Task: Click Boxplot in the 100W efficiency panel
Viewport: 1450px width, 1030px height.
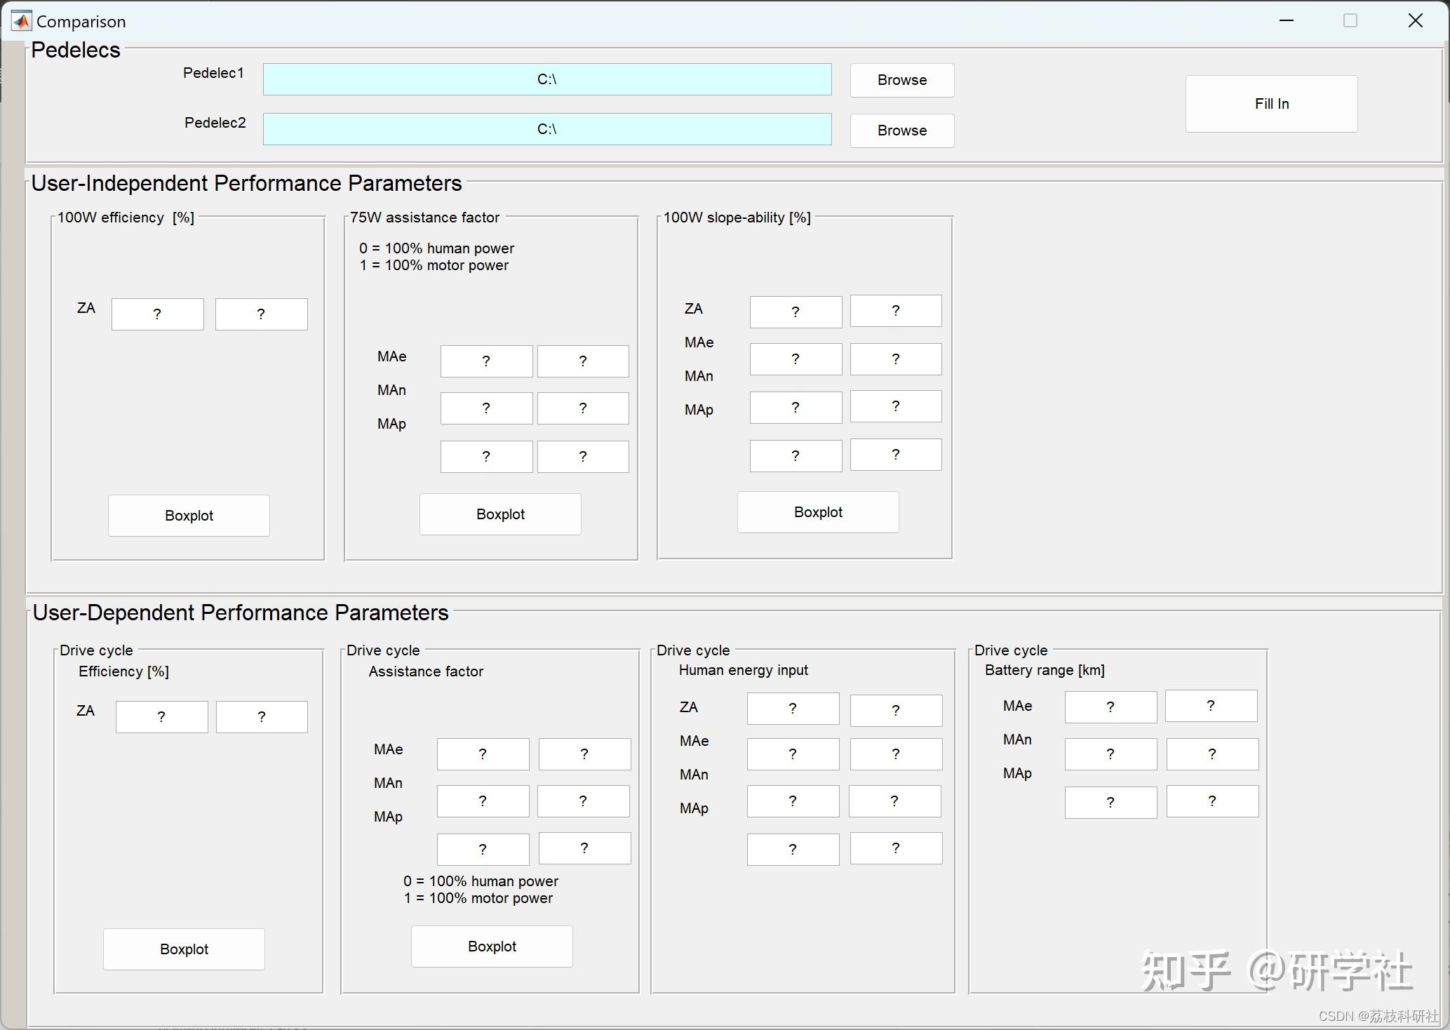Action: tap(188, 515)
